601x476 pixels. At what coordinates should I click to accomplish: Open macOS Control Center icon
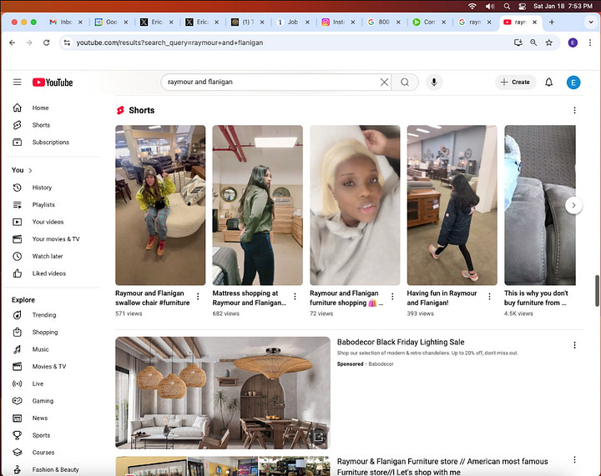point(522,6)
